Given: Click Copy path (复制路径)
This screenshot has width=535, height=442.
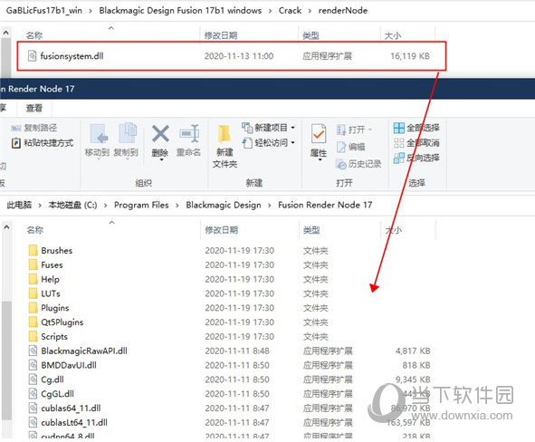Looking at the screenshot, I should click(33, 128).
